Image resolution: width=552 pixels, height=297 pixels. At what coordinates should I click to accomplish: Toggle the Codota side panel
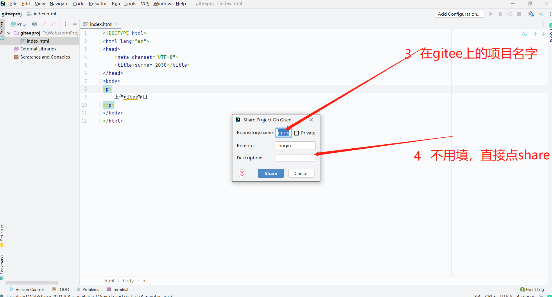click(550, 32)
